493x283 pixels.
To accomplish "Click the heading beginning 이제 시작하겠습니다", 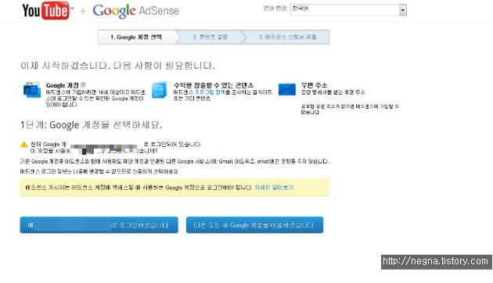I will [117, 66].
